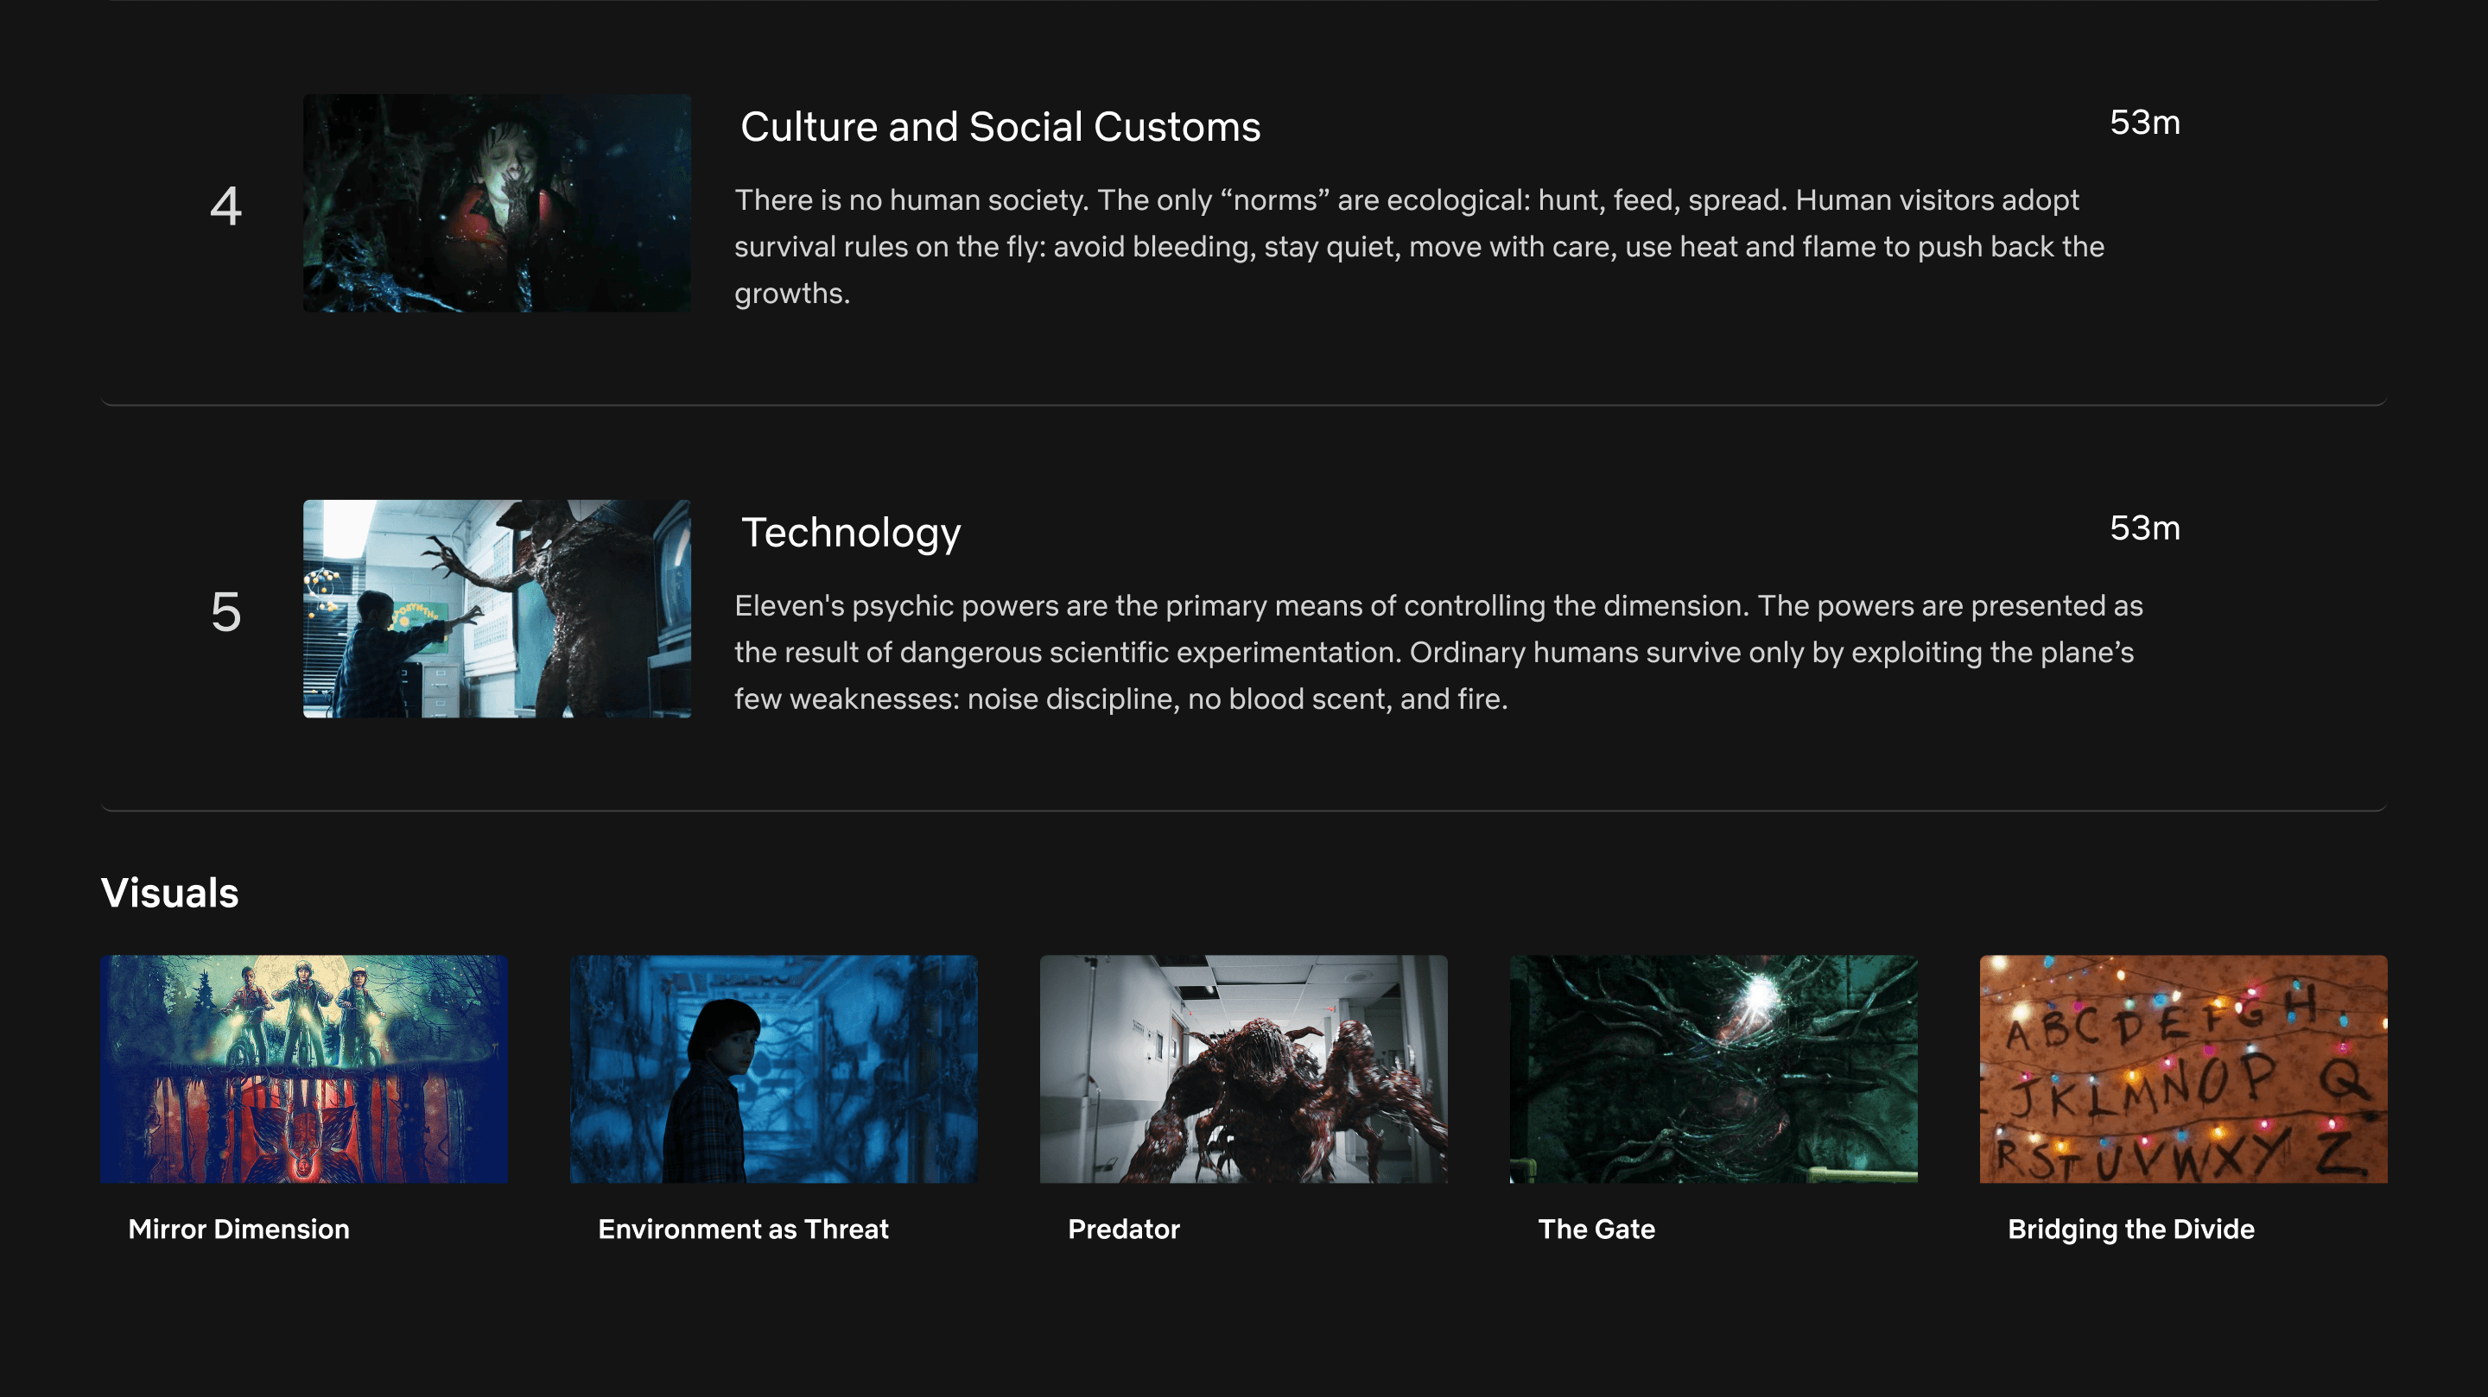The image size is (2488, 1397).
Task: Click episode number 5
Action: pos(225,612)
